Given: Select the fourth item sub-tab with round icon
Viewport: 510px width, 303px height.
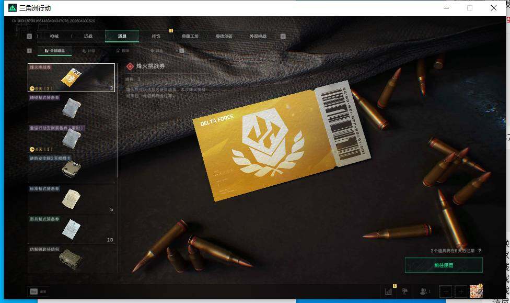Looking at the screenshot, I should 156,50.
